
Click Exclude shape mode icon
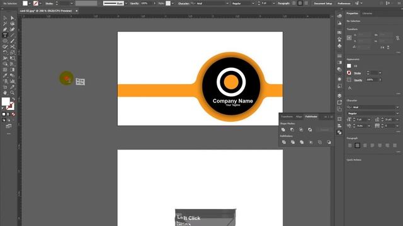tap(310, 130)
